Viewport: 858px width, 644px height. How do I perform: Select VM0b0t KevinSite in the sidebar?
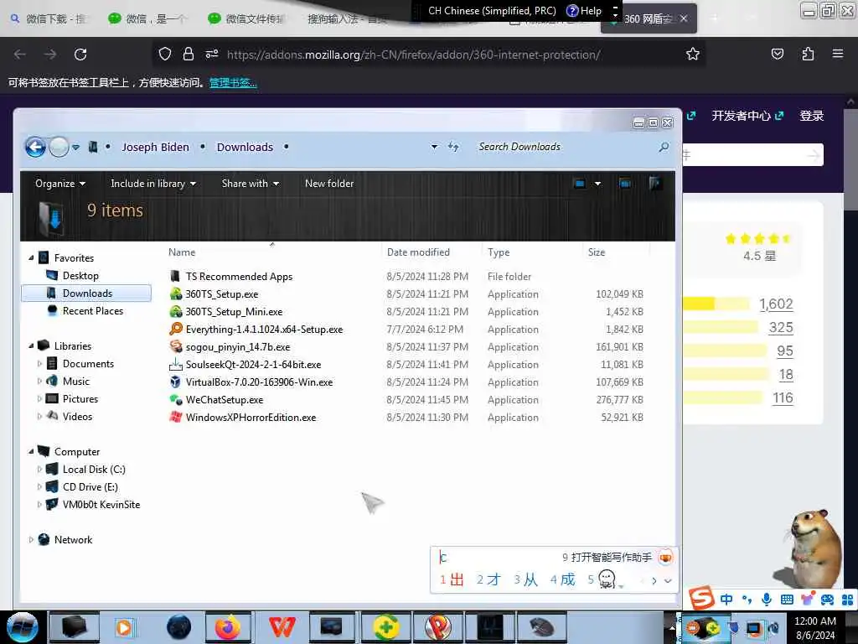[x=101, y=504]
